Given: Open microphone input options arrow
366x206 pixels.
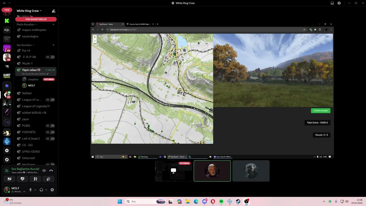Looking at the screenshot, I should click(35, 190).
